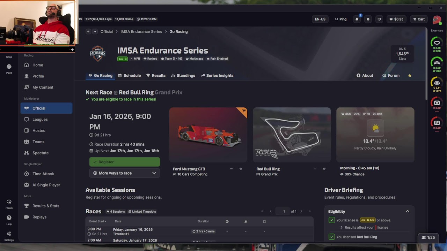Open the EN-US language selector
The height and width of the screenshot is (251, 447).
coord(320,19)
